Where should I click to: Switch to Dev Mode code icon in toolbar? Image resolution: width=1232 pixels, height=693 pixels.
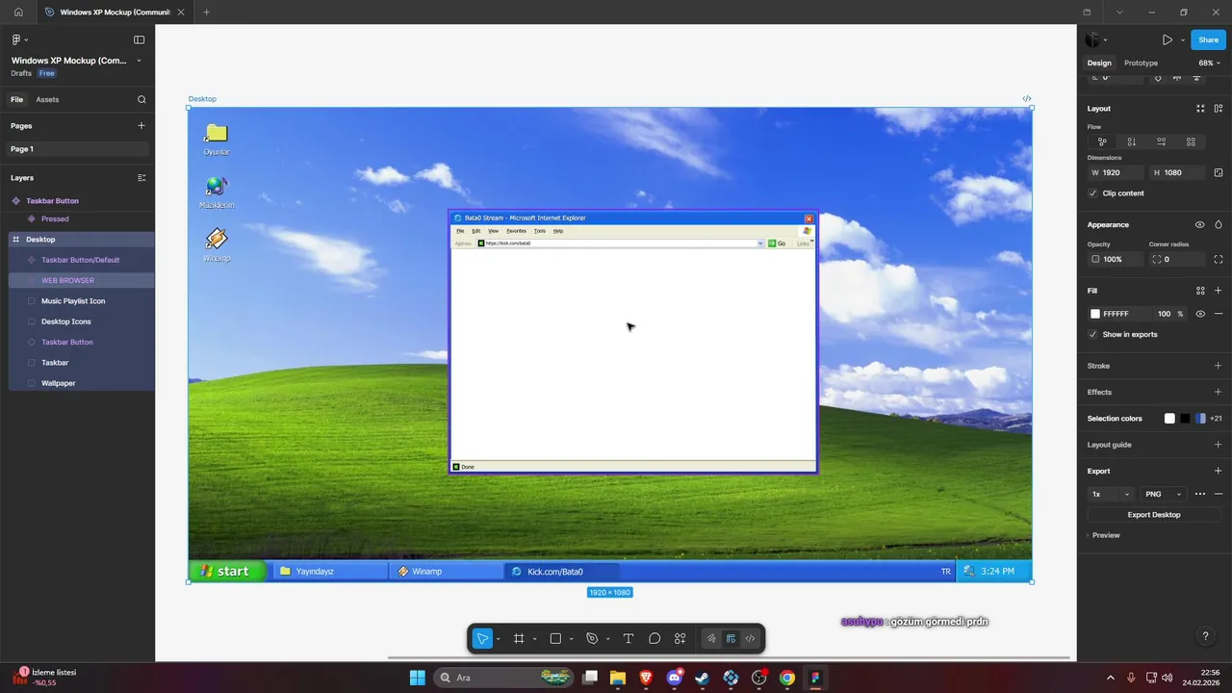750,638
